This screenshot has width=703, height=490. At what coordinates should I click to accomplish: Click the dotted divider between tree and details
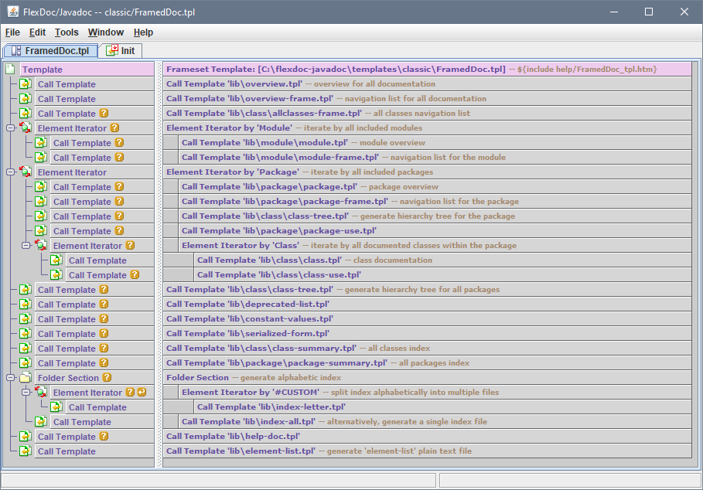point(159,263)
